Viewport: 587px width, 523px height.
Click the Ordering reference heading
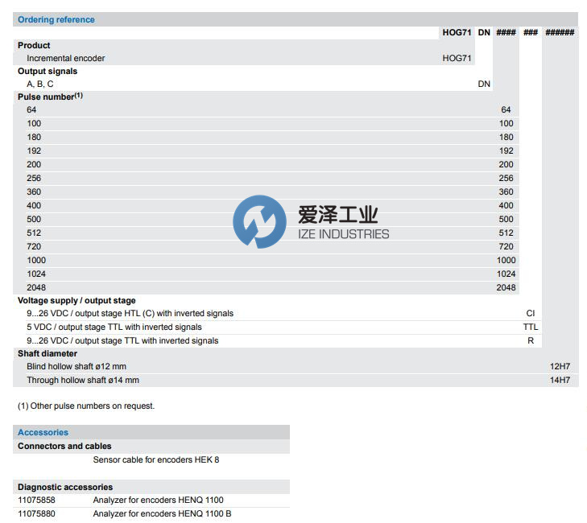point(56,19)
